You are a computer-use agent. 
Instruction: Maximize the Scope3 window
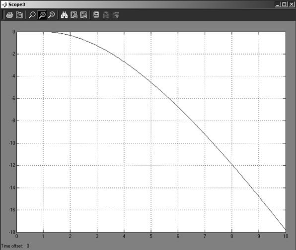click(284, 4)
